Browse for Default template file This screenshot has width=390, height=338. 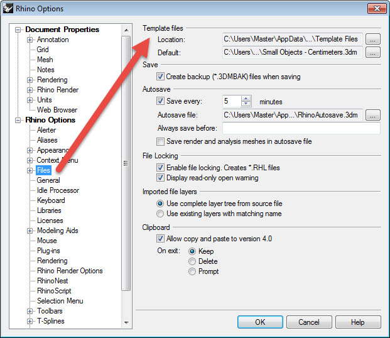pos(373,52)
